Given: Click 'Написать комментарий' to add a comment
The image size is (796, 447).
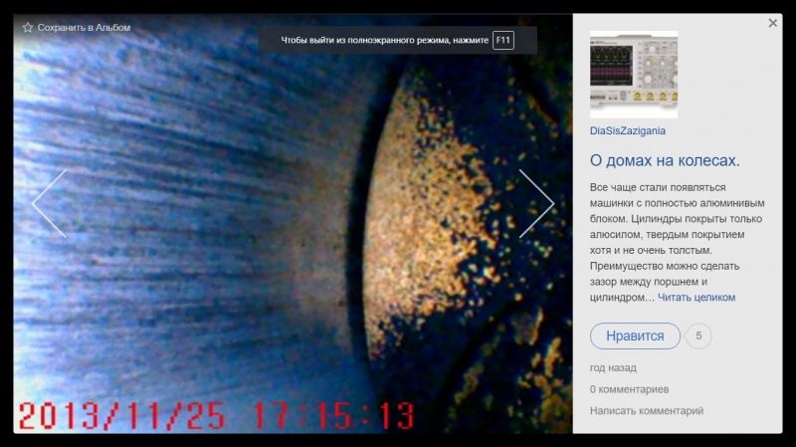Looking at the screenshot, I should point(646,410).
